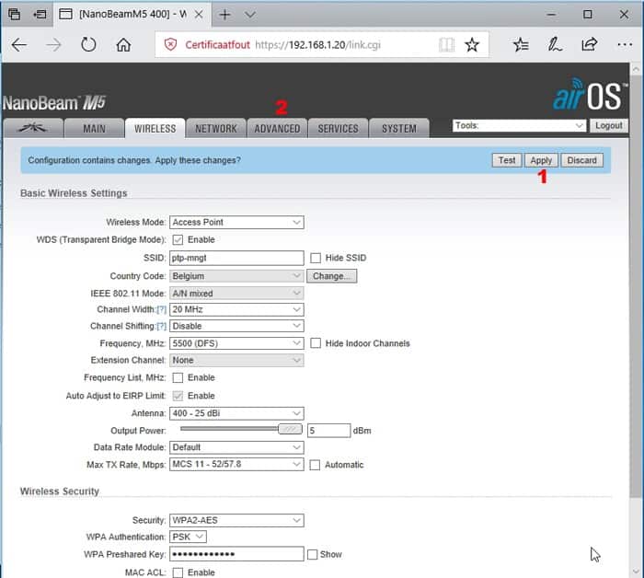
Task: Click Country Code Change button
Action: [x=332, y=276]
